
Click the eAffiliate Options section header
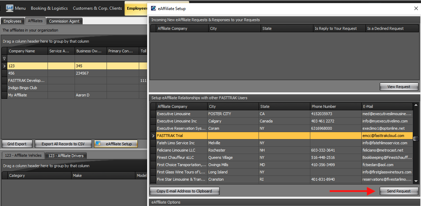(x=285, y=202)
